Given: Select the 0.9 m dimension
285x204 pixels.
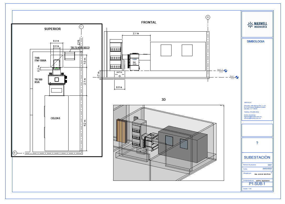Looking at the screenshot, I should (x=56, y=41).
